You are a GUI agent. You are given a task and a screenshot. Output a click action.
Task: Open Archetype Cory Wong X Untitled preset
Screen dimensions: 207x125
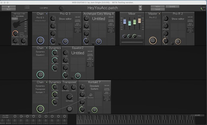point(99,19)
